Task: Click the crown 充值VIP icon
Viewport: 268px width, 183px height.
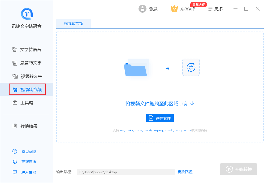Action: pos(174,8)
